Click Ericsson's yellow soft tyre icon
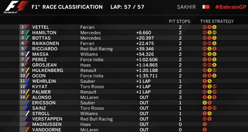This screenshot has width=248, height=132. pyautogui.click(x=205, y=103)
